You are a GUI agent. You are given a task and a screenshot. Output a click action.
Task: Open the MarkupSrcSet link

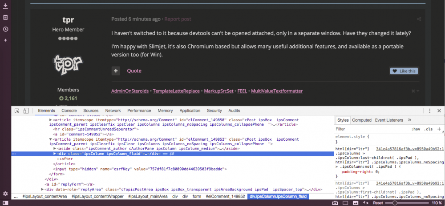click(218, 91)
